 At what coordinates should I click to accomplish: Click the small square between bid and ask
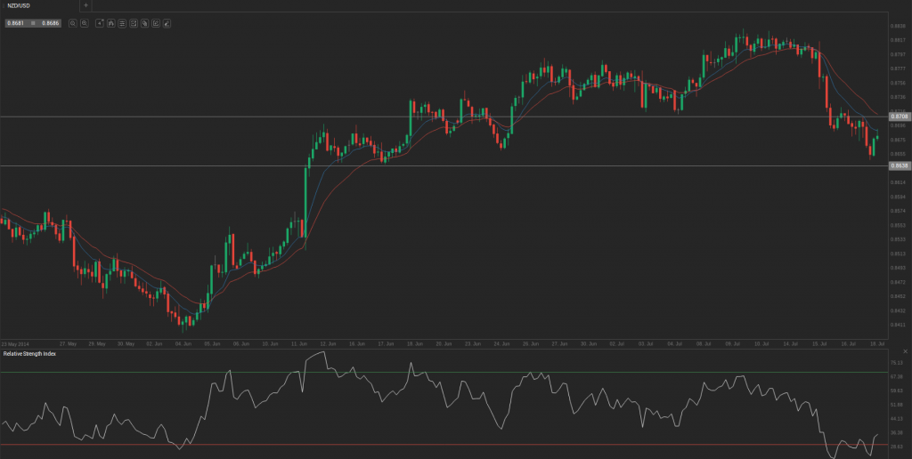pyautogui.click(x=32, y=22)
